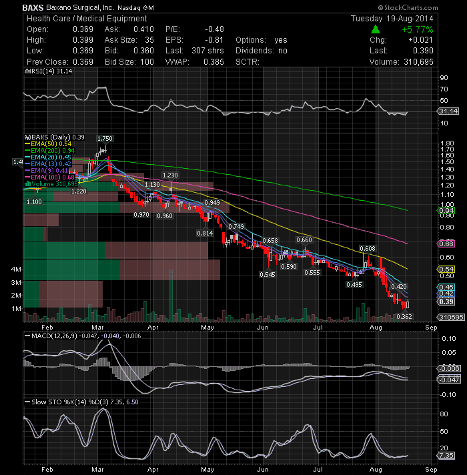
Task: Click the date Tuesday 19-Aug-2014
Action: coord(392,19)
